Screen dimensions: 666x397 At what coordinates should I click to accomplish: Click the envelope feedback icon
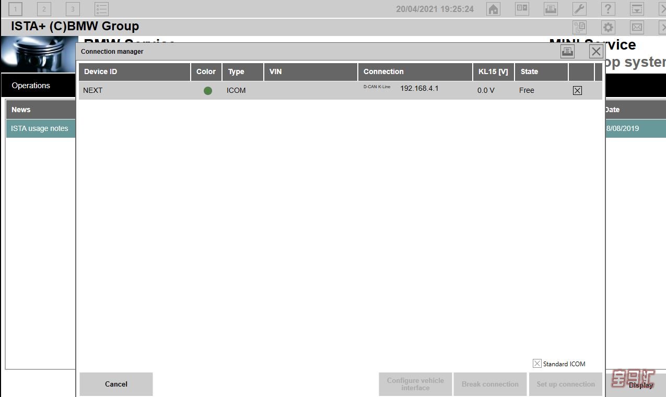coord(637,27)
